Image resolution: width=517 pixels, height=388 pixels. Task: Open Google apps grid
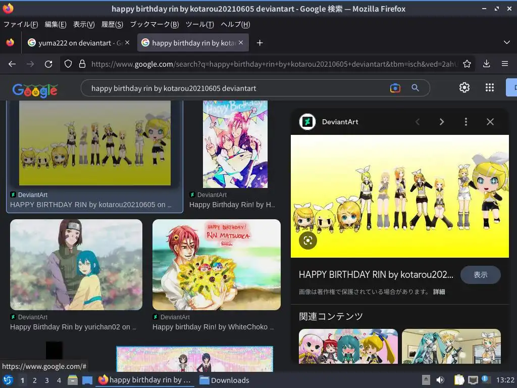(490, 87)
